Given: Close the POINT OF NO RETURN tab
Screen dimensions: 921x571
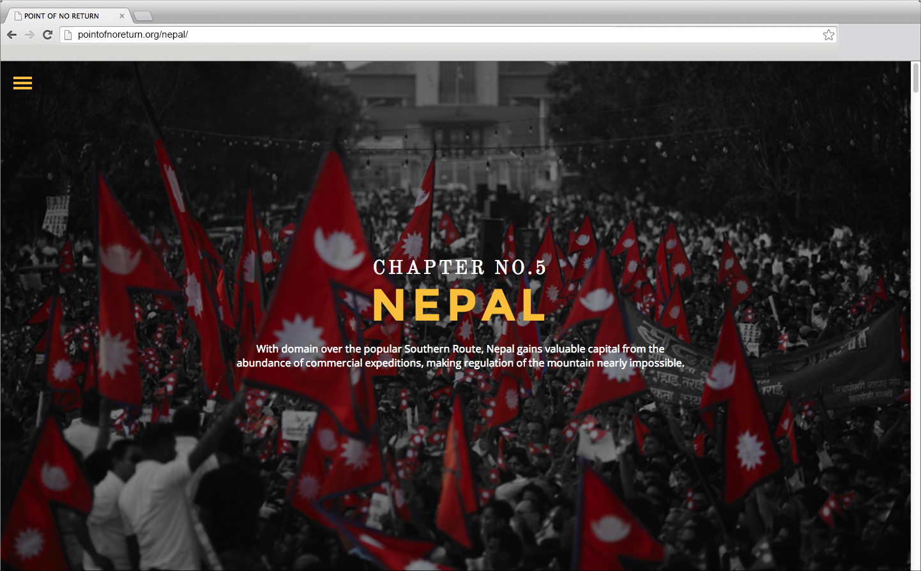Looking at the screenshot, I should click(122, 16).
